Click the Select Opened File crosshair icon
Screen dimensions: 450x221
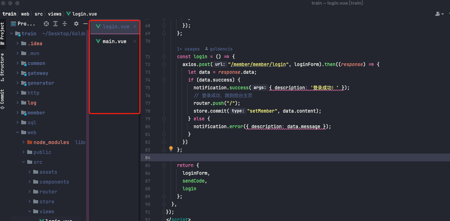coord(46,24)
